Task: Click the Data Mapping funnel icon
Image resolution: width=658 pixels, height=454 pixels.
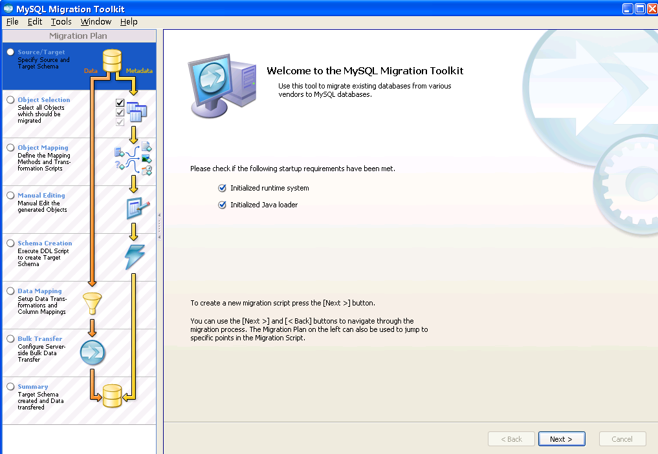Action: pos(92,304)
